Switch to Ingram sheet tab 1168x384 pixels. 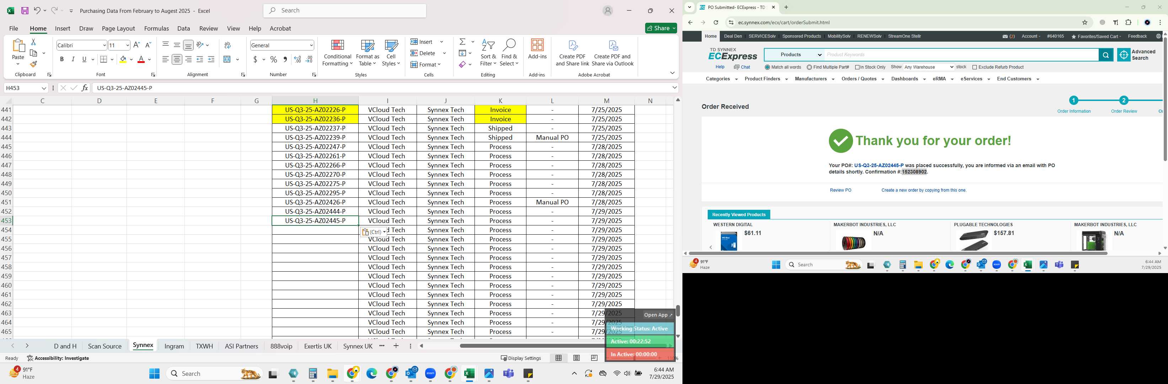174,346
